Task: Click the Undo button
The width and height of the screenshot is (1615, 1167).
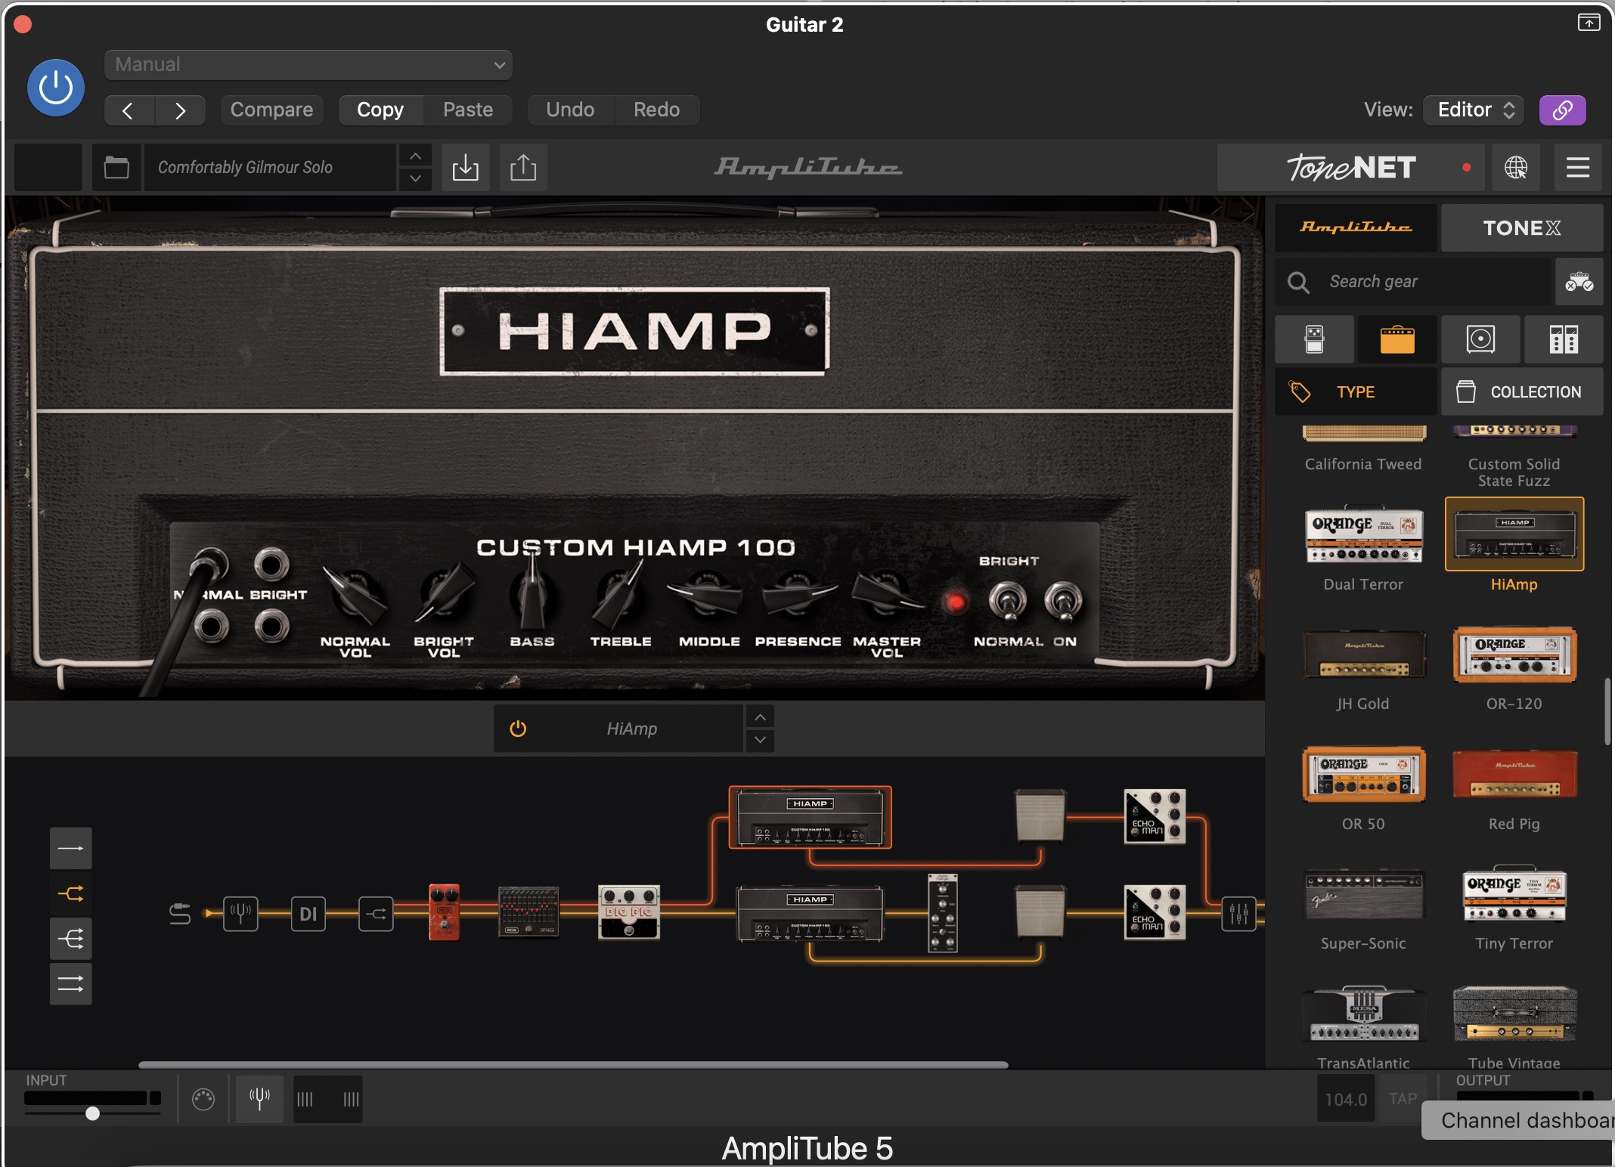Action: tap(570, 110)
